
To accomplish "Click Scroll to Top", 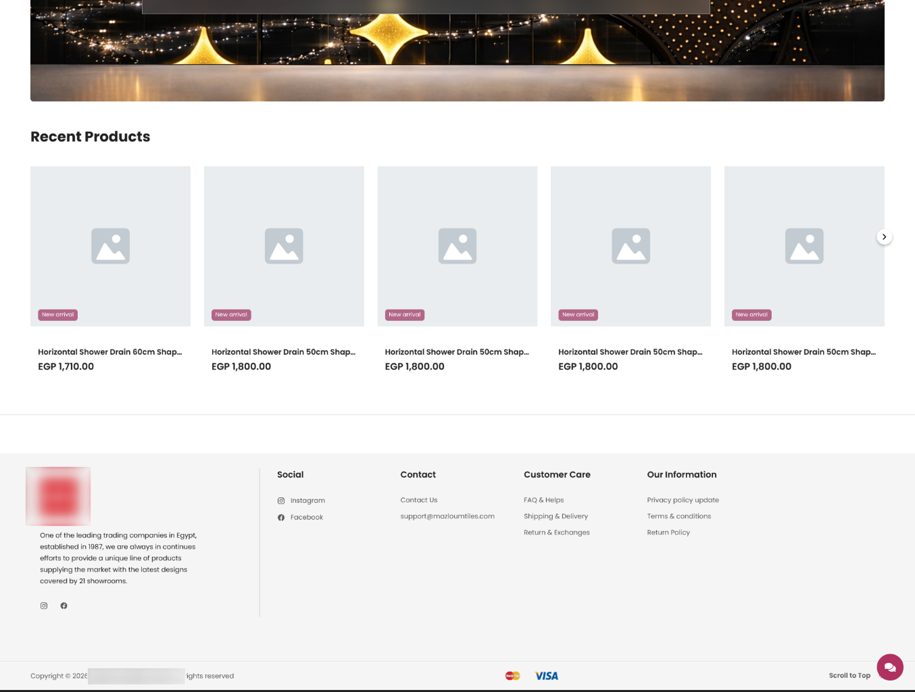I will 849,675.
